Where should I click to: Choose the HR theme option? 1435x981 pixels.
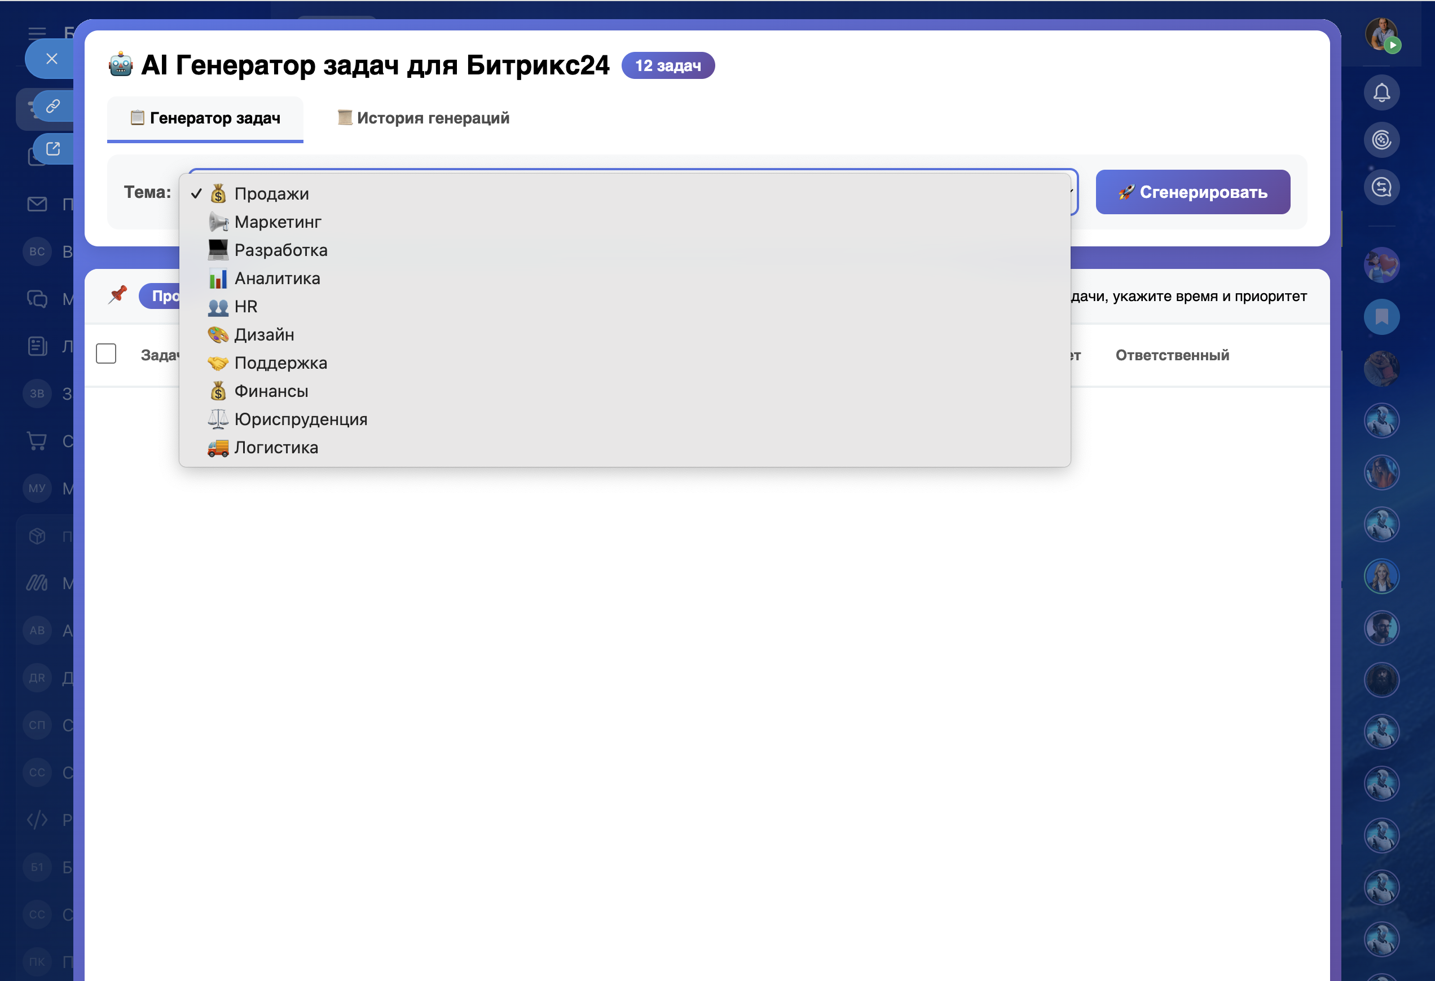[245, 307]
